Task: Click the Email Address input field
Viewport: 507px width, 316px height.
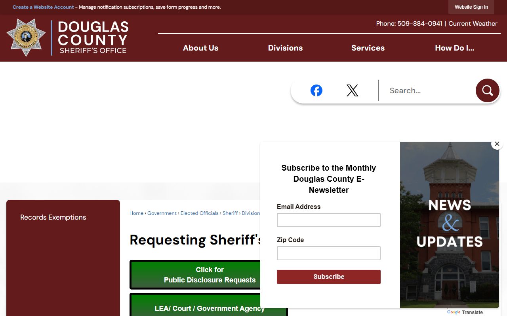Action: coord(329,220)
